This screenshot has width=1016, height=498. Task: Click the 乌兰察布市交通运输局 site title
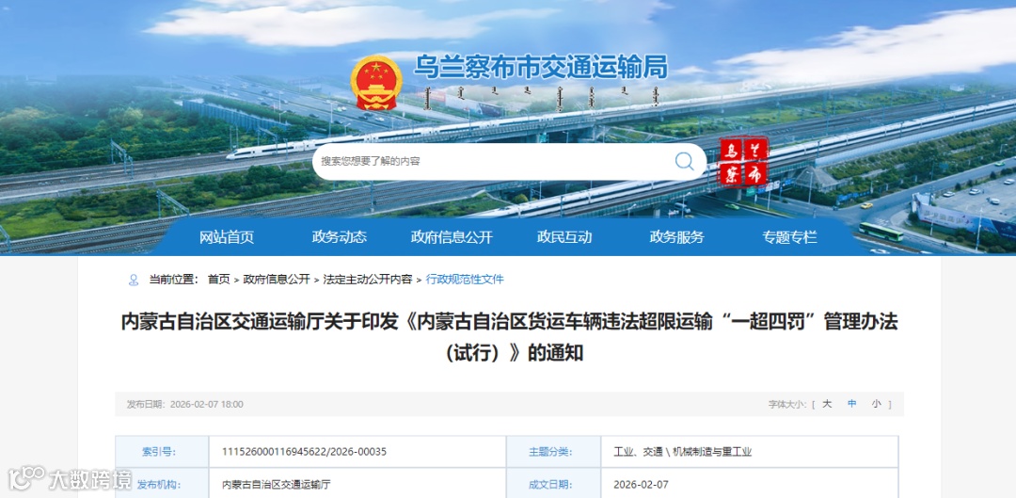coord(540,68)
